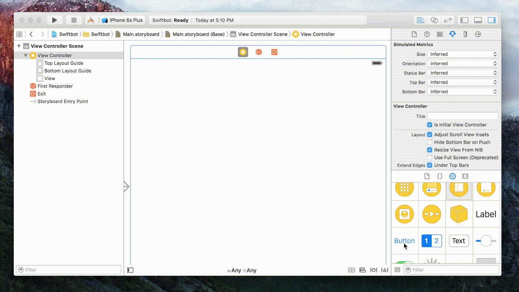The height and width of the screenshot is (292, 519).
Task: Click the Stop button in toolbar
Action: (x=74, y=20)
